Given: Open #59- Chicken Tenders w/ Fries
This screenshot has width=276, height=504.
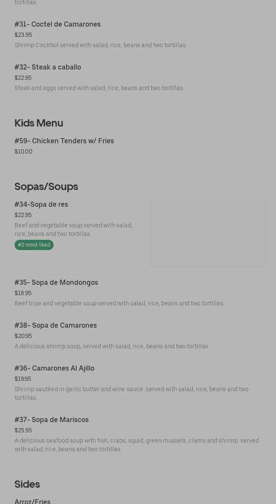Looking at the screenshot, I should [64, 141].
